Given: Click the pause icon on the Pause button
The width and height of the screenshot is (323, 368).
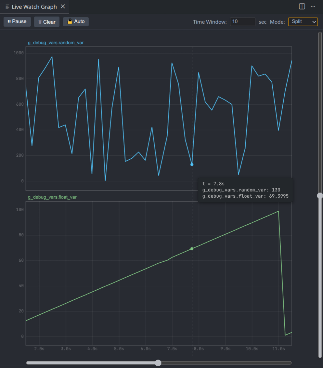Looking at the screenshot, I should pos(10,21).
